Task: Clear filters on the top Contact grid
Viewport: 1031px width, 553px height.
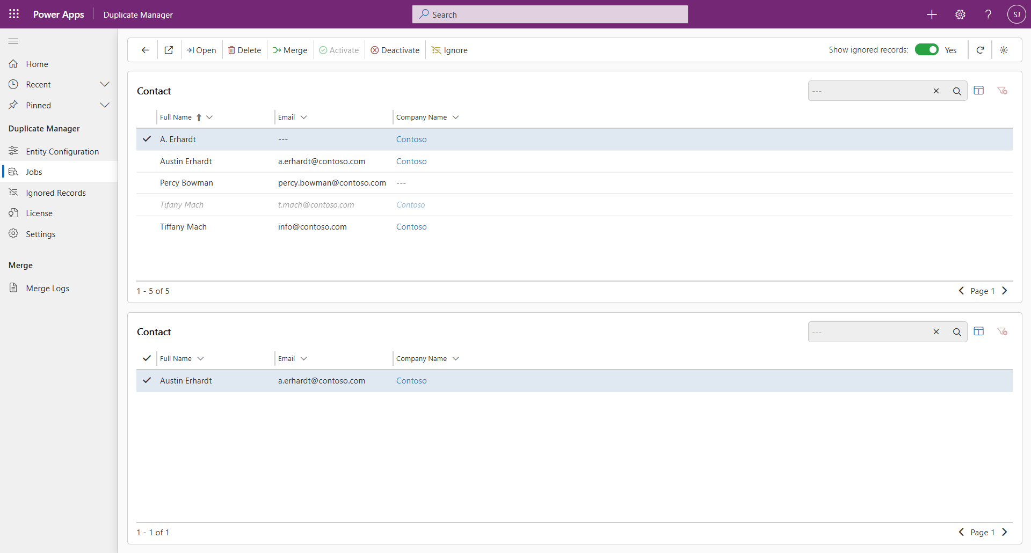Action: click(x=1002, y=91)
